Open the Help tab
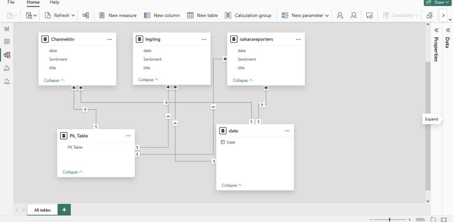 54,2
